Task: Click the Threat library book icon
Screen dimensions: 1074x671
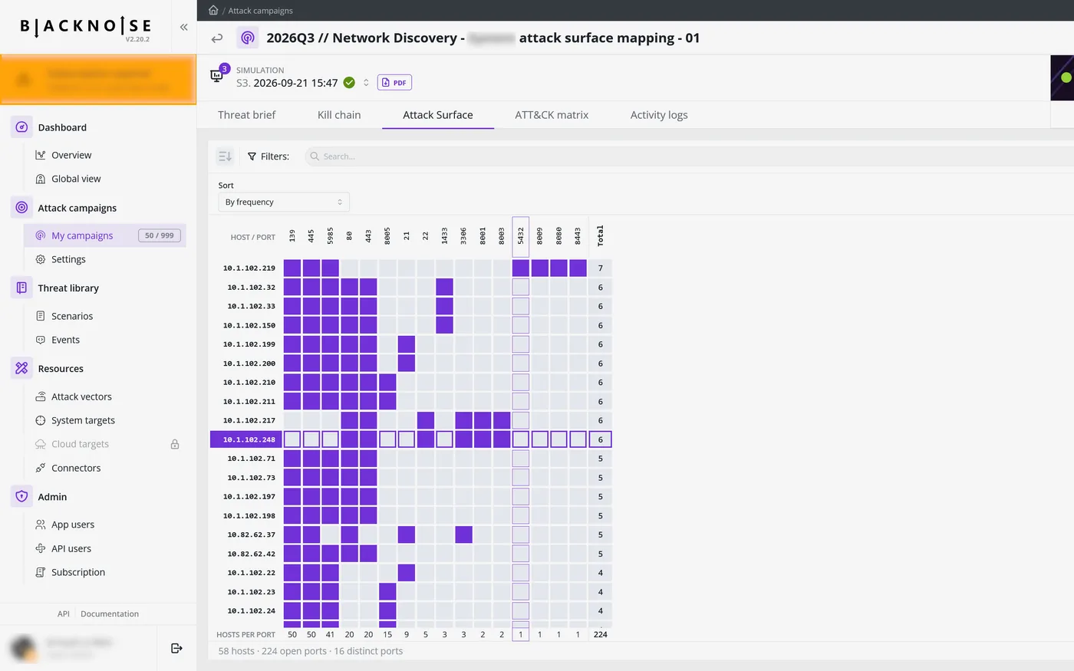Action: pyautogui.click(x=21, y=288)
